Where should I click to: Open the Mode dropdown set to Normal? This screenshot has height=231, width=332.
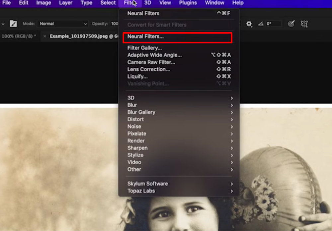[63, 24]
